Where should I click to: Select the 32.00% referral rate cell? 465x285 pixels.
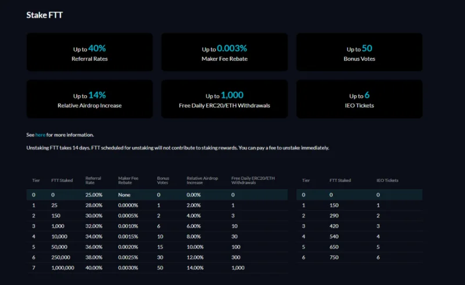click(x=94, y=226)
